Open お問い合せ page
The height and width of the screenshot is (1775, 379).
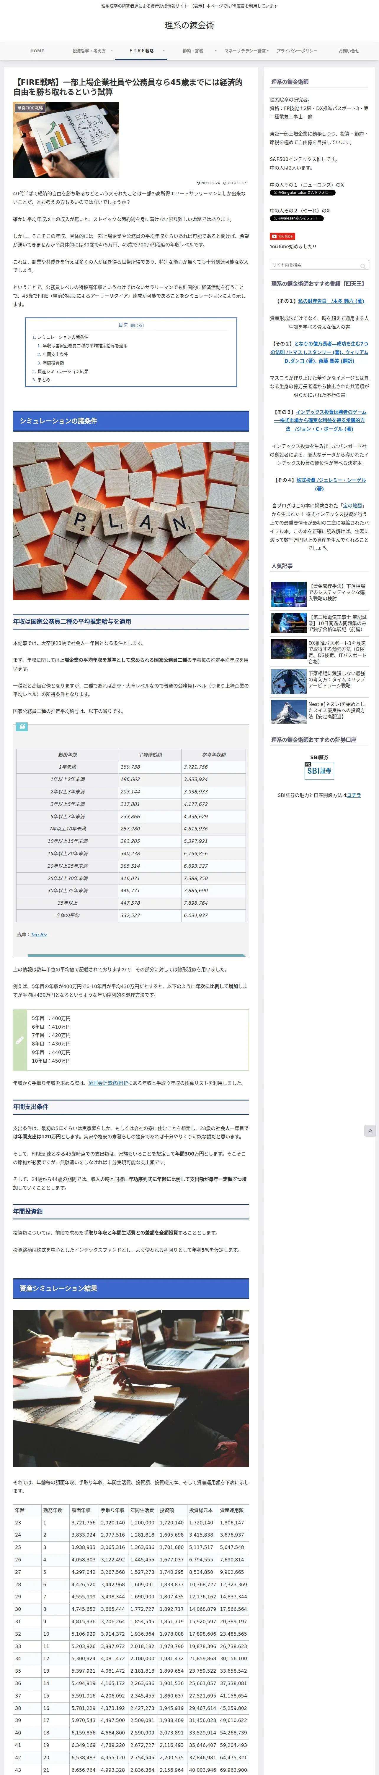[x=349, y=51]
